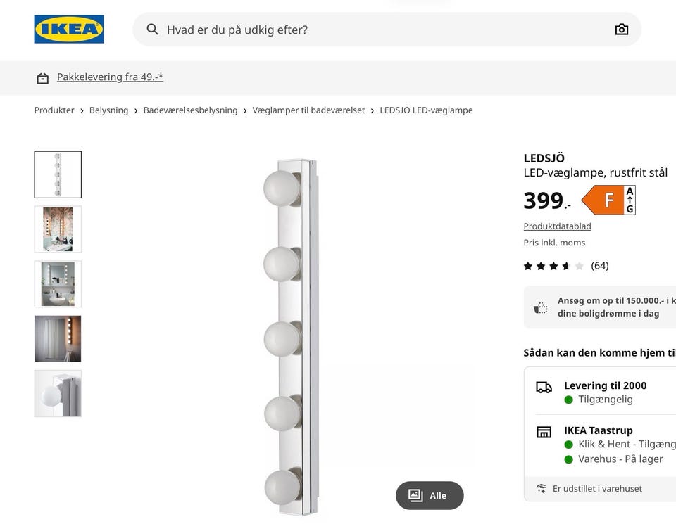Image resolution: width=676 pixels, height=524 pixels.
Task: Click the IKEA Taastrup store icon
Action: (544, 432)
